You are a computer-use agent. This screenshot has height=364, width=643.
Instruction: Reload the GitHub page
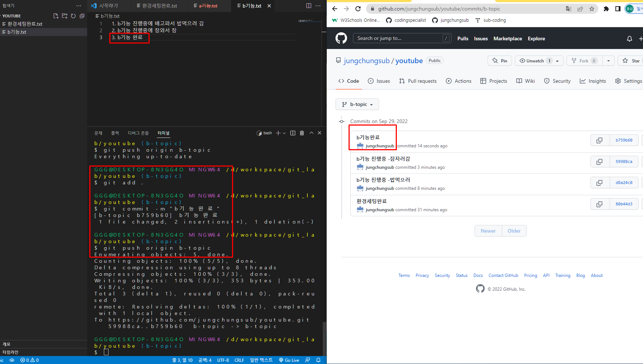tap(358, 9)
